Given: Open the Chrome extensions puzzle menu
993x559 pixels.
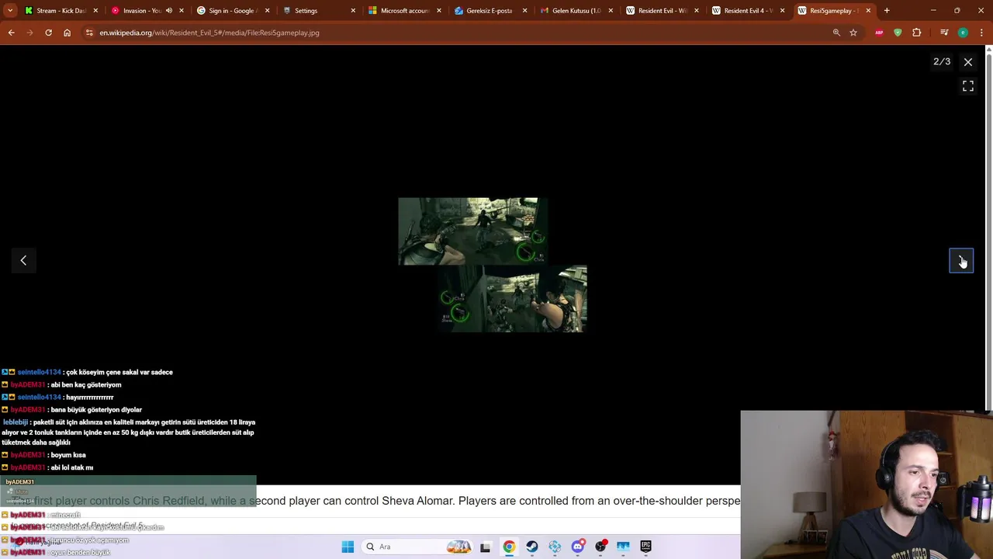Looking at the screenshot, I should (x=917, y=33).
